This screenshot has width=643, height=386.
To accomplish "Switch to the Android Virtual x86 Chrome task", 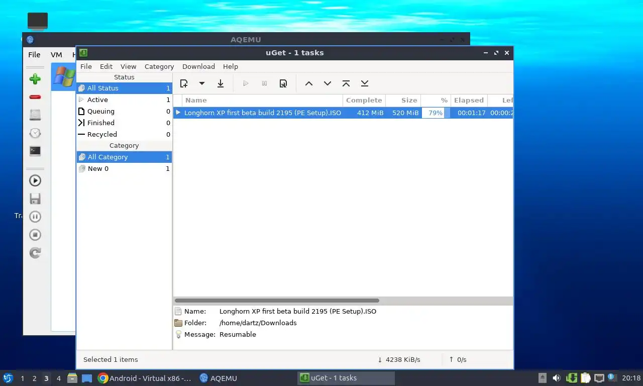I will [x=145, y=378].
